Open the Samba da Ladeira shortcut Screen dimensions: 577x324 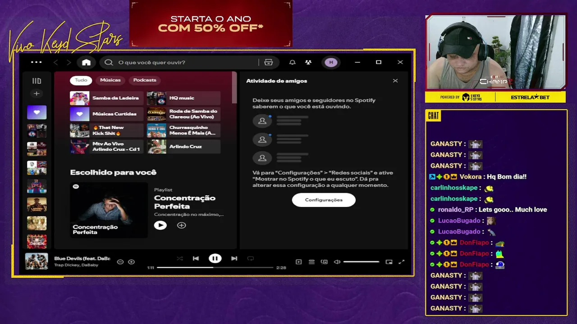point(106,98)
